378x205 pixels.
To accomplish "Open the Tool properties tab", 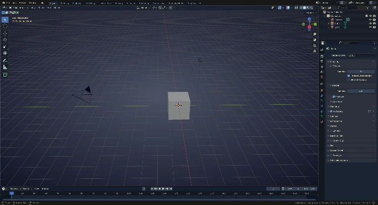I will coord(322,50).
